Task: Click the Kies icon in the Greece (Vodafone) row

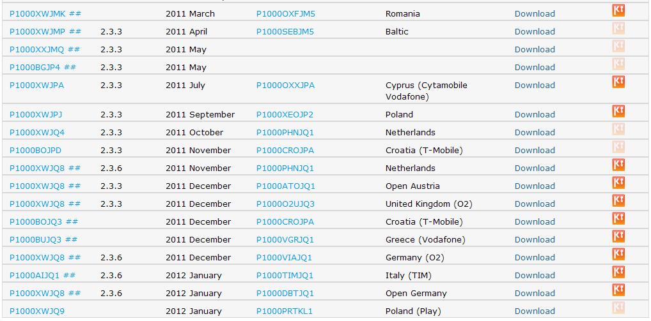Action: coord(618,237)
